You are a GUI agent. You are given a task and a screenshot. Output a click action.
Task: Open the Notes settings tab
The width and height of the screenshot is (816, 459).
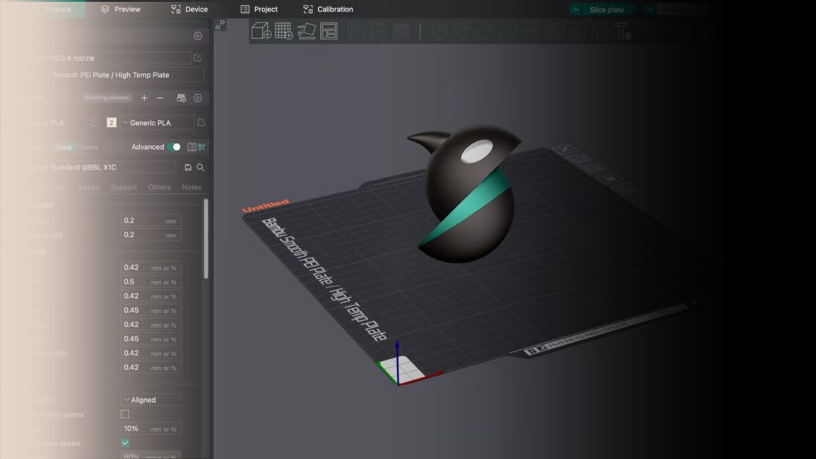192,187
